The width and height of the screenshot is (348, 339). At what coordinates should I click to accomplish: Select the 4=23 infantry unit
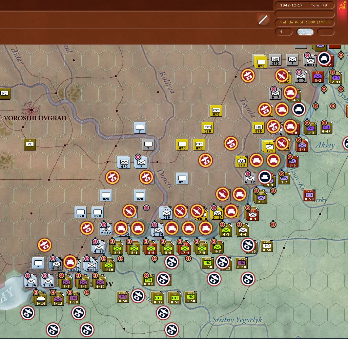(99, 247)
